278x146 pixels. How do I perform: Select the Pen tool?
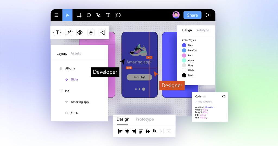98,15
